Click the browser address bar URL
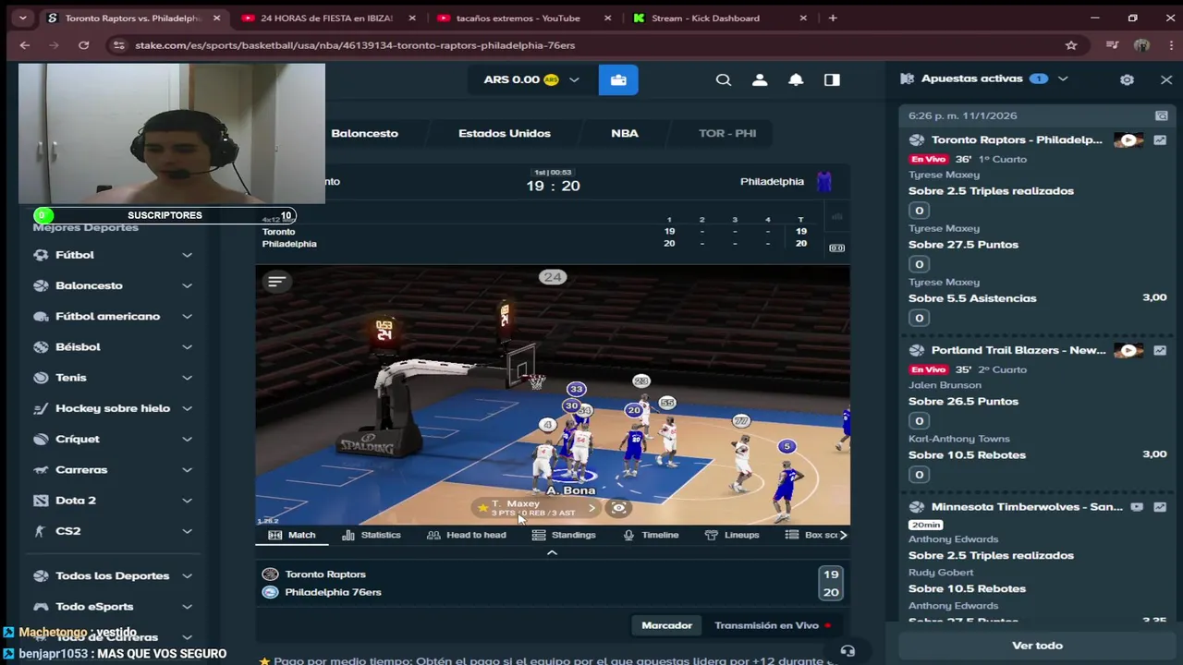Viewport: 1183px width, 665px height. click(355, 45)
